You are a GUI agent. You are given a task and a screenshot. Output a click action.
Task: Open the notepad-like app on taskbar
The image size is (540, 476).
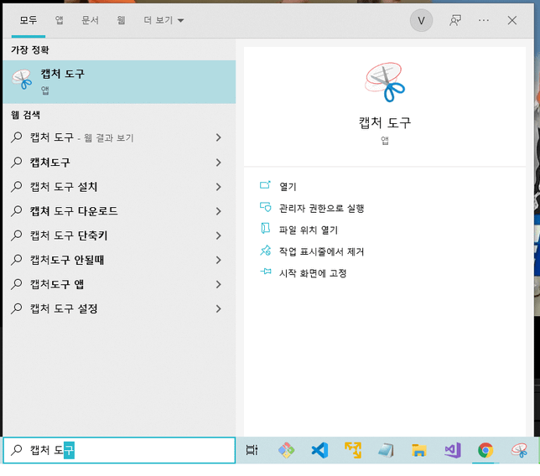point(386,450)
